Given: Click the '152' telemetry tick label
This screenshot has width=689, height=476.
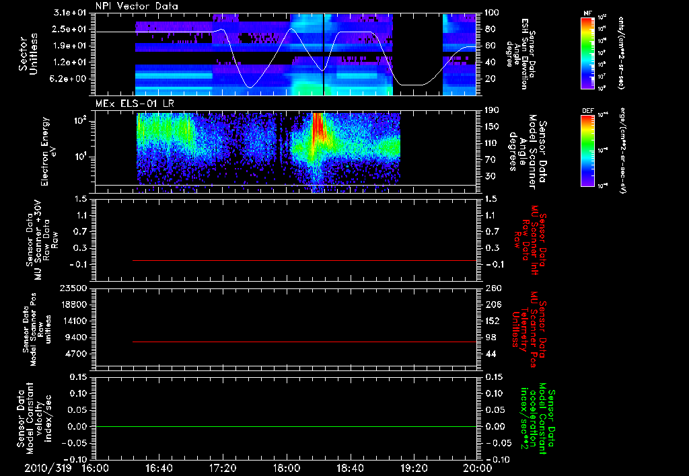Looking at the screenshot, I should coord(492,321).
